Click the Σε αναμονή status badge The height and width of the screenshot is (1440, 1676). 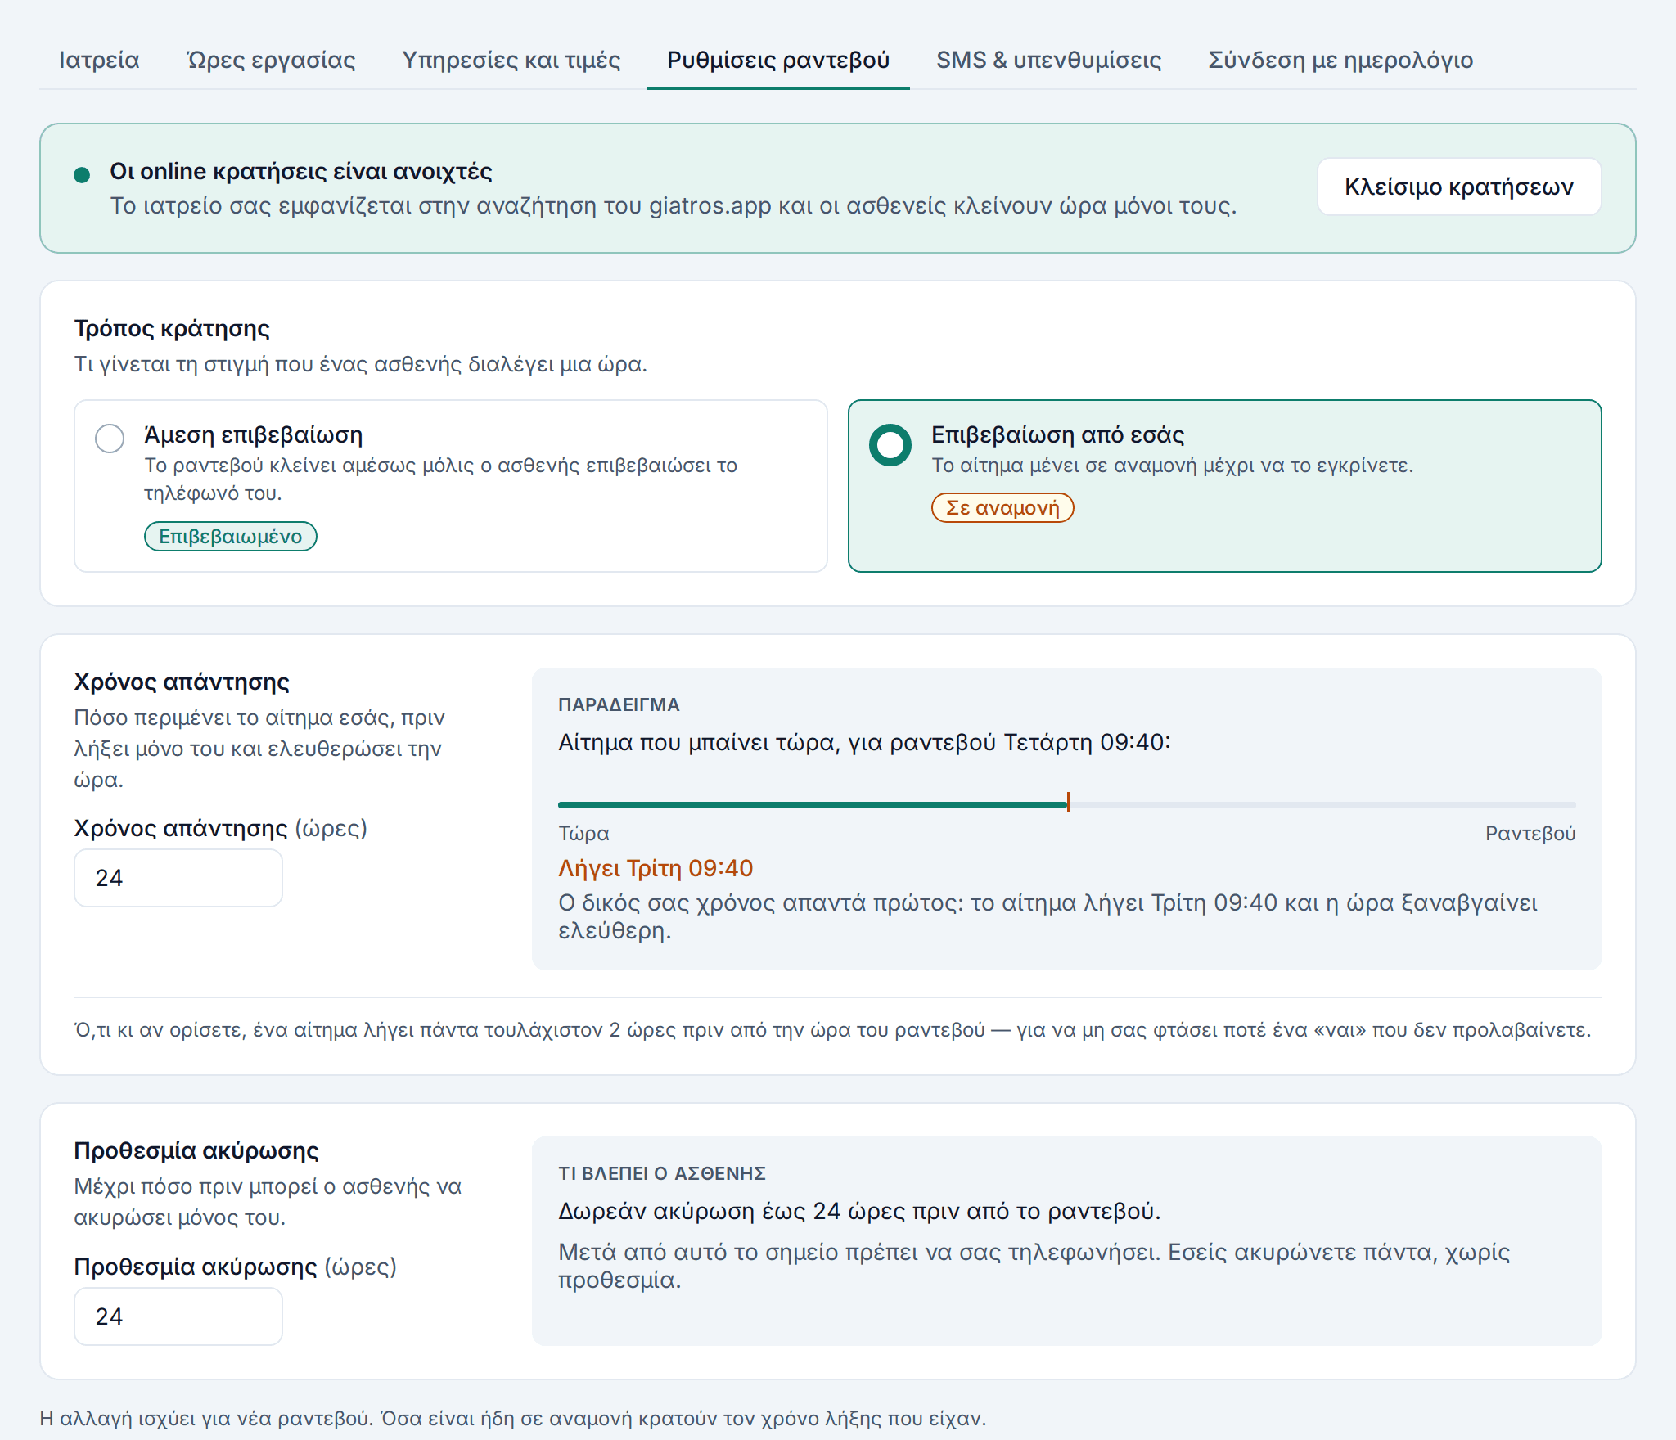click(x=1002, y=507)
